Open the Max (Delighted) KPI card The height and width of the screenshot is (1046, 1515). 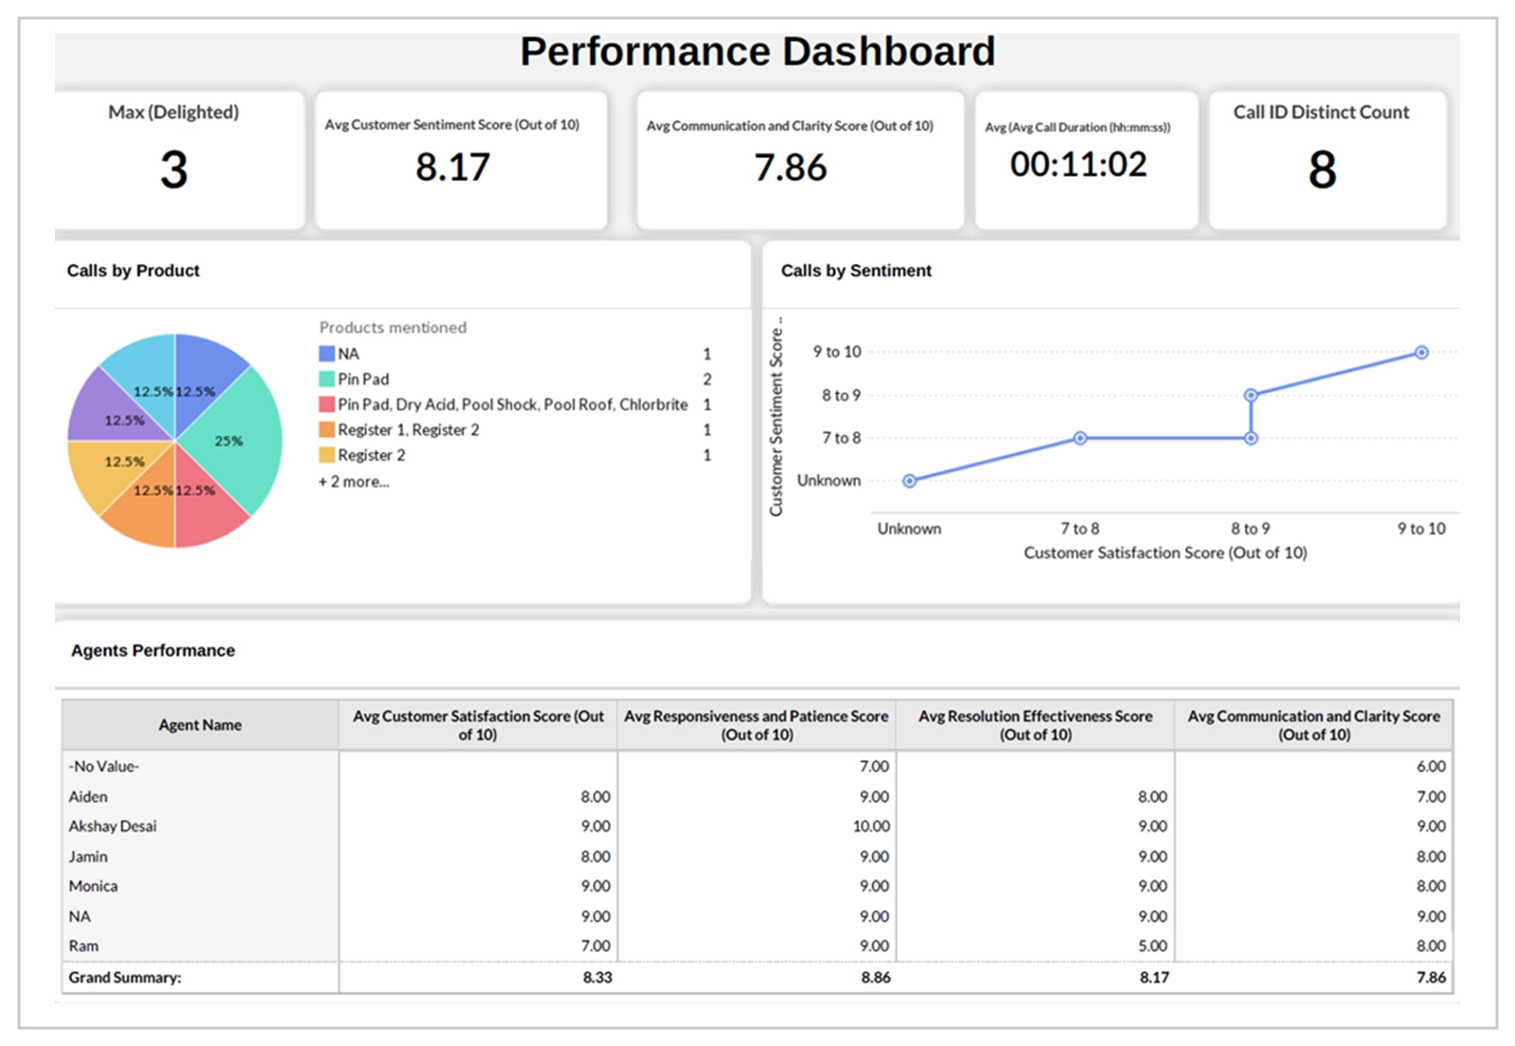[x=178, y=159]
